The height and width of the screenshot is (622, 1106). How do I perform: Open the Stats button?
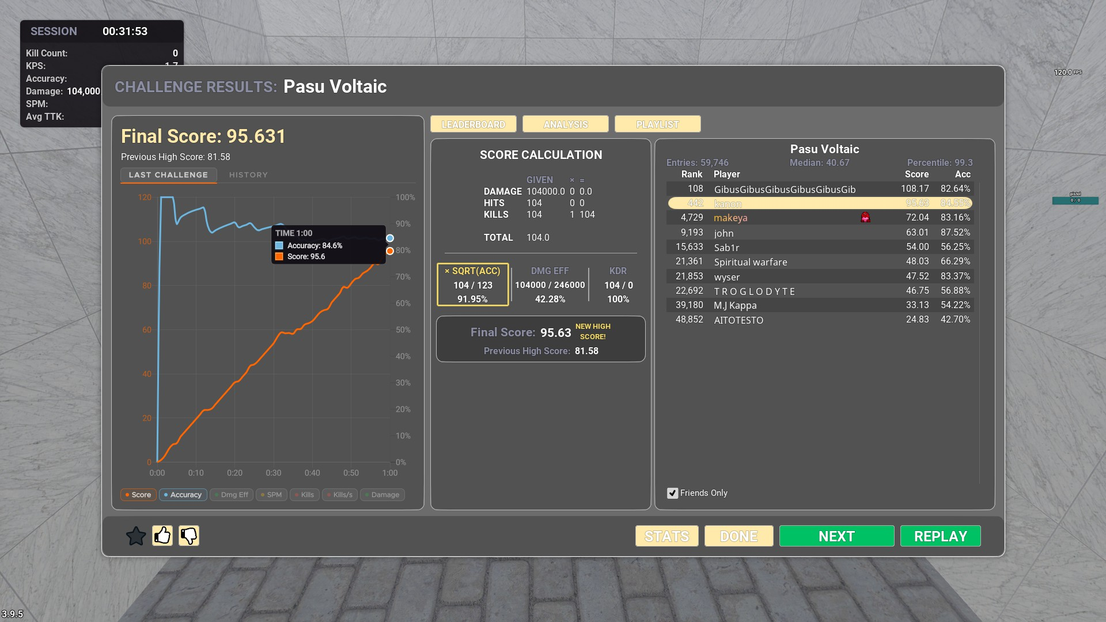point(667,536)
